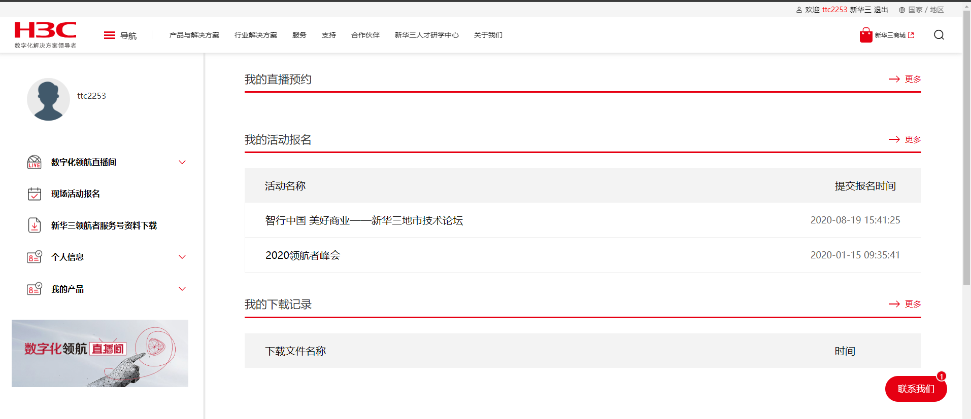Click the timestamp 2020-08-19 15:41:25

coord(855,220)
